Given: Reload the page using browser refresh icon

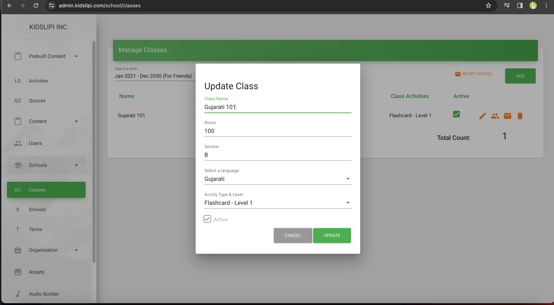Looking at the screenshot, I should click(36, 5).
